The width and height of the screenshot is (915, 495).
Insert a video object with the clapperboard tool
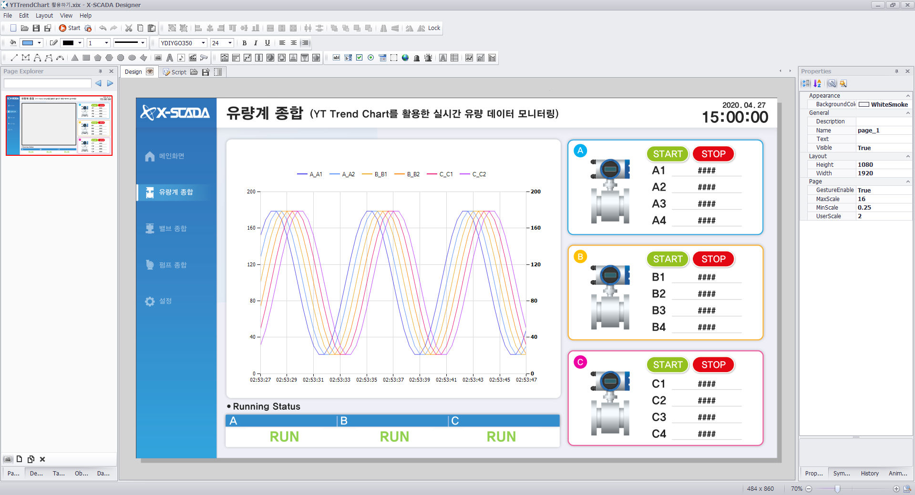tap(193, 58)
